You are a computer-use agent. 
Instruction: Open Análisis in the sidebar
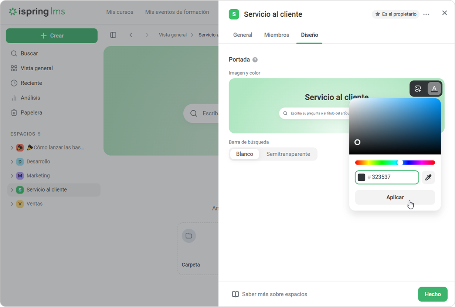point(30,98)
